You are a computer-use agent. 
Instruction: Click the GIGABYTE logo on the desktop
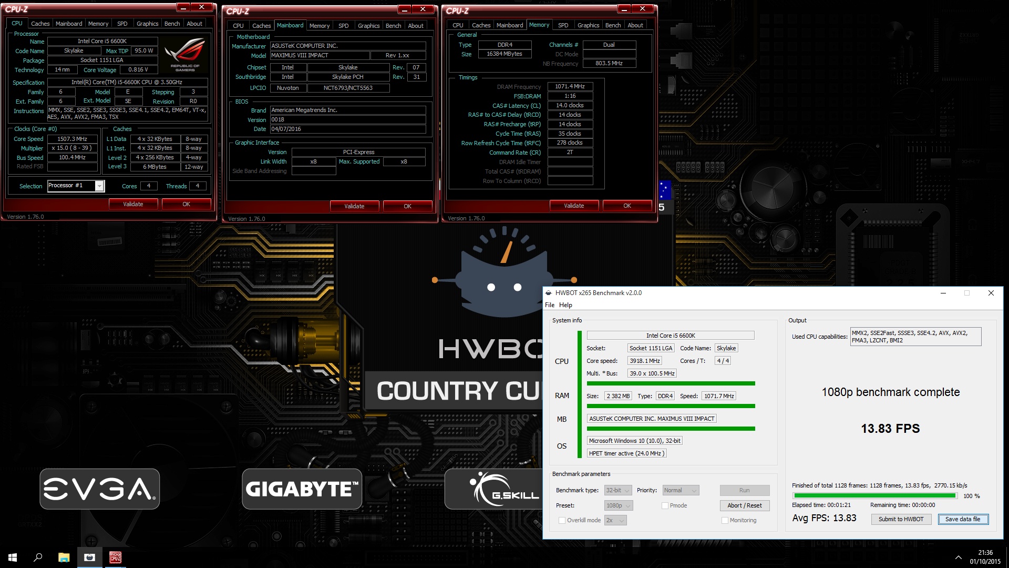(302, 489)
